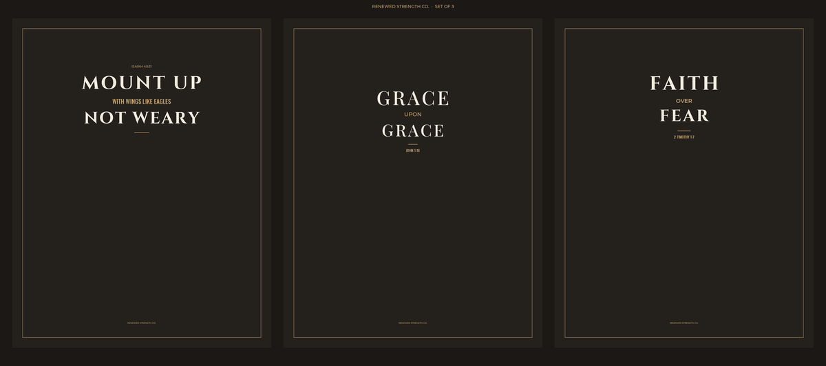The image size is (826, 366).
Task: Click the 'ISAIAH 40:31' reference text
Action: click(x=142, y=67)
